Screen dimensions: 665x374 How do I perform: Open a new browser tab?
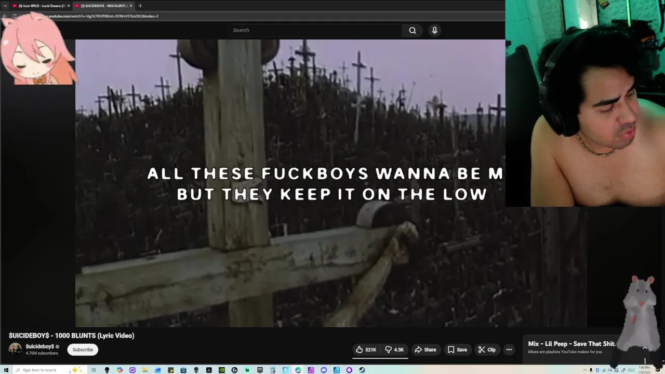140,6
